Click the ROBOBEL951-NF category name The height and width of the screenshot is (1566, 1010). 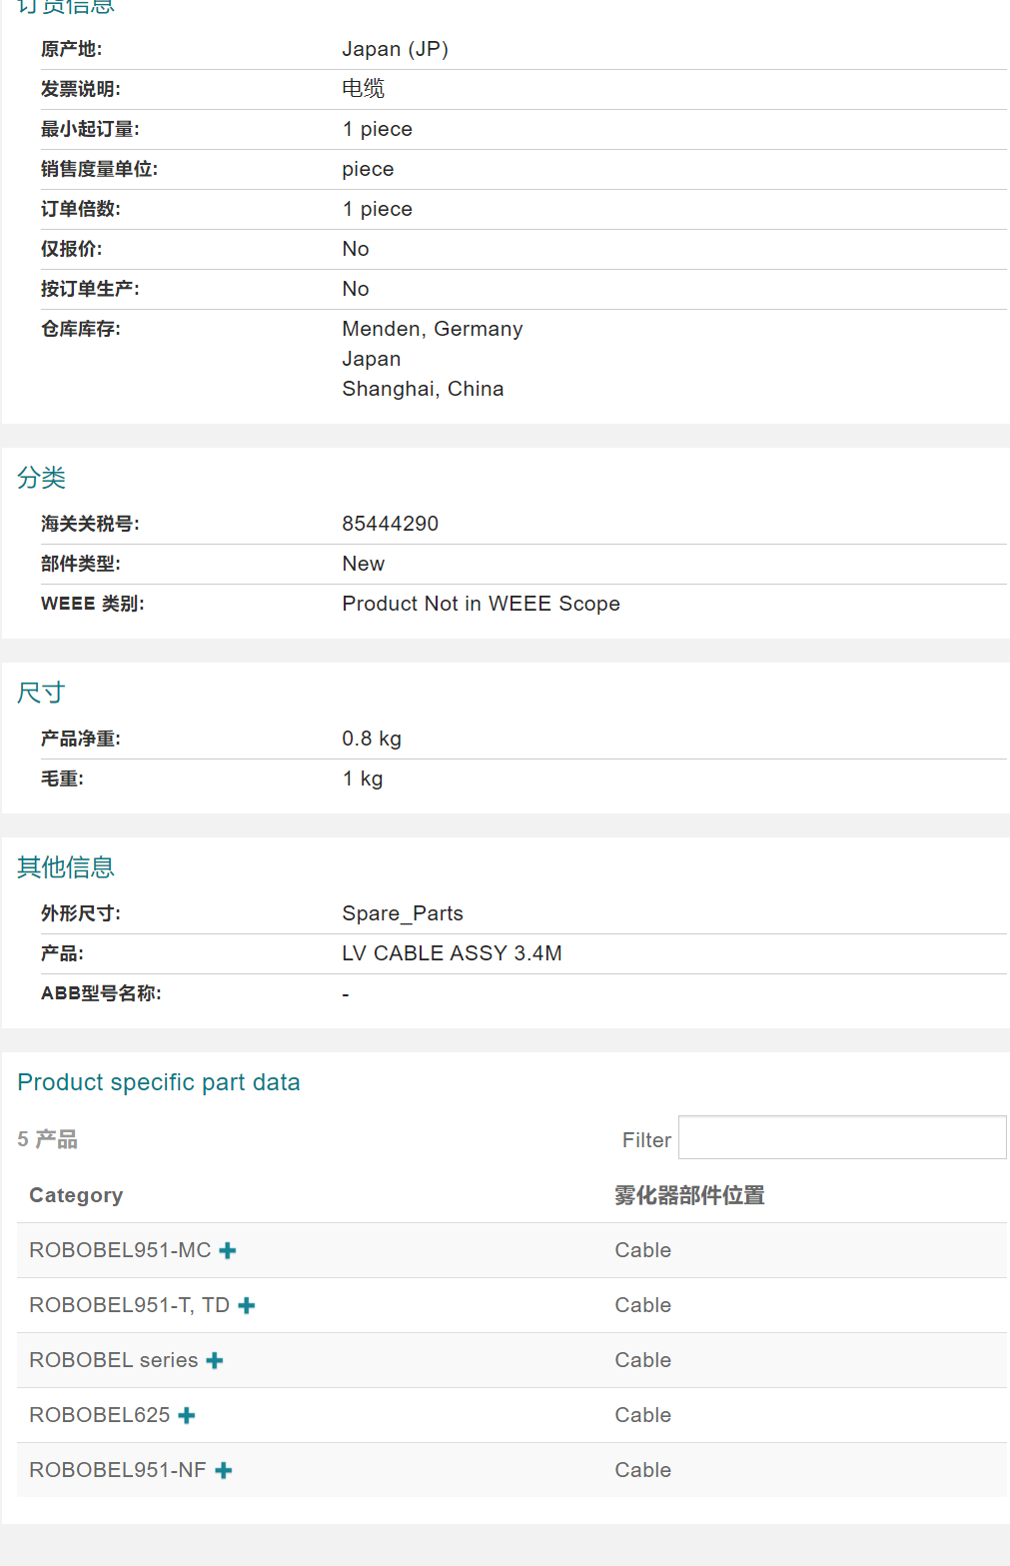coord(118,1470)
